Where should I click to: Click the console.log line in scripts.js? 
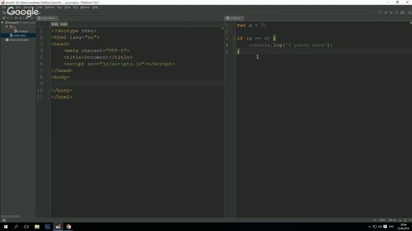point(290,45)
